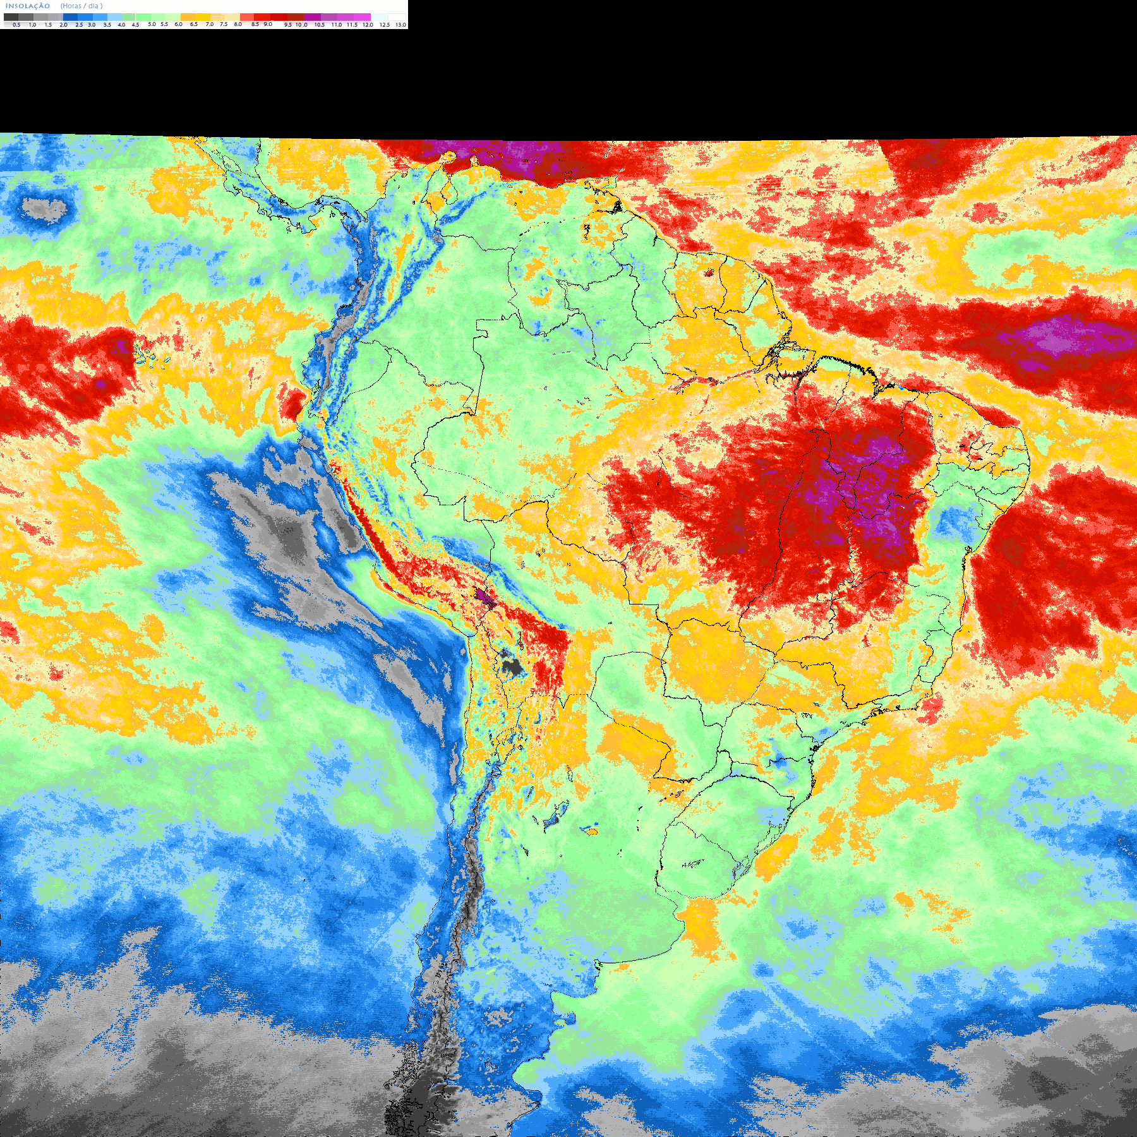Click the "10.5" legend value

point(319,25)
